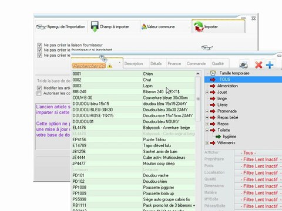Switch to the Commande tab
Image resolution: width=282 pixels, height=211 pixels.
click(196, 64)
